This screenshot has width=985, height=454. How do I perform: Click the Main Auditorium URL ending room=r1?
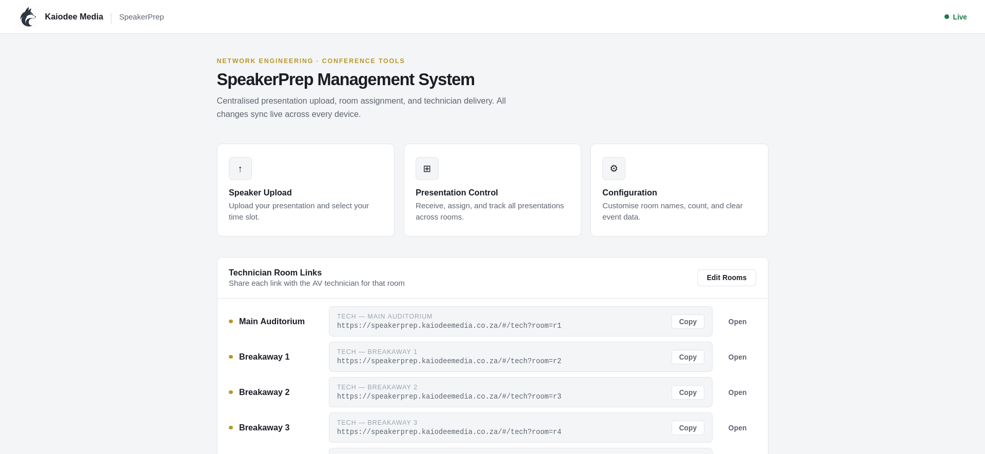pos(449,326)
